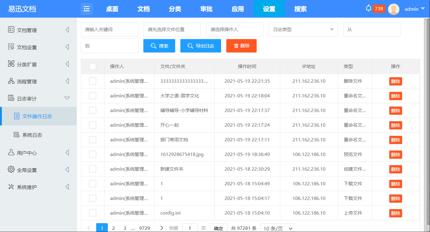The width and height of the screenshot is (430, 232).
Task: Check the row for config.ini
Action: click(x=92, y=213)
